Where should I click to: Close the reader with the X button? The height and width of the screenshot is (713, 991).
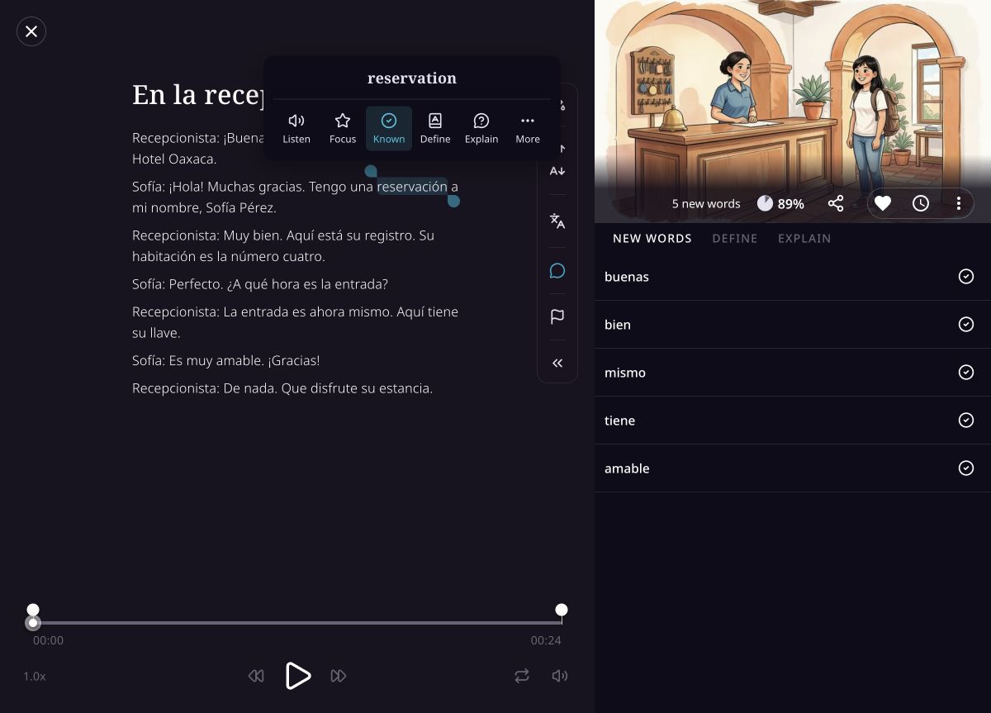[31, 31]
